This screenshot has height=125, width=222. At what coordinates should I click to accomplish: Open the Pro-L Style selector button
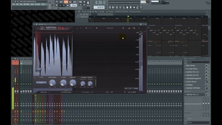[x=41, y=83]
